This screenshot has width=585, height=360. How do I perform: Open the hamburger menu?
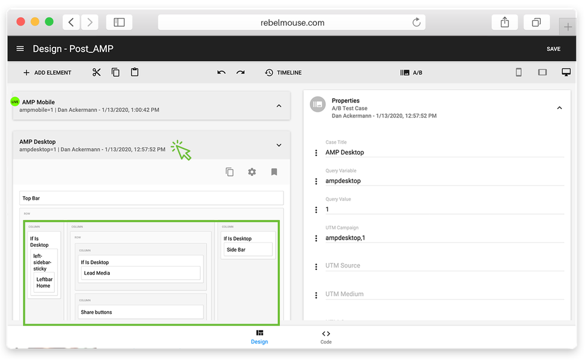click(20, 48)
